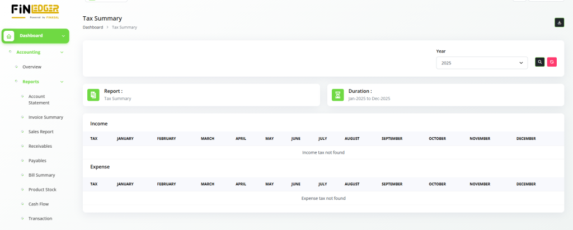
Task: Click the pink reset filter icon
Action: click(552, 62)
